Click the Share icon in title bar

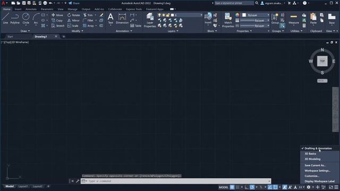74,3
